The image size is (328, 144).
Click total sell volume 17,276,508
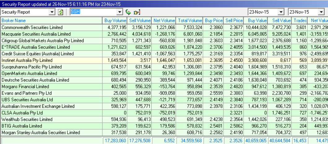[x=139, y=141]
